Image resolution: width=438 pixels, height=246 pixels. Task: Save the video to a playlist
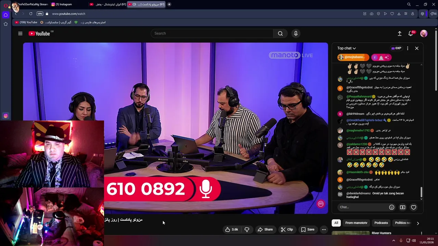[308, 230]
